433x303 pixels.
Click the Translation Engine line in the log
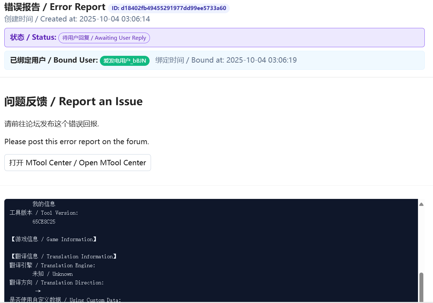click(x=52, y=265)
